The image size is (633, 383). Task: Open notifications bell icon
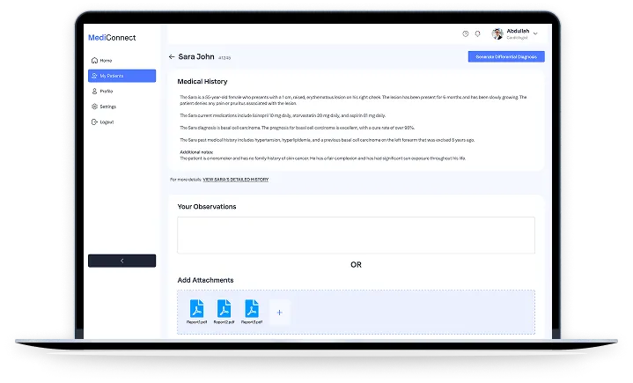(x=477, y=34)
